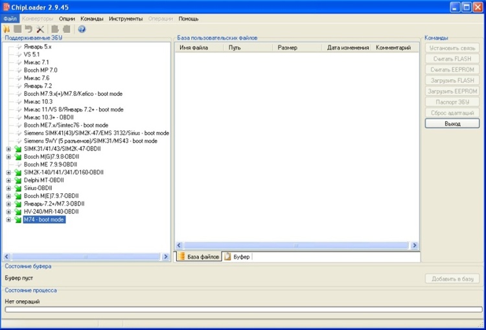Image resolution: width=486 pixels, height=330 pixels.
Task: Expand the Bosch M(G)7.9.8-OBDII tree node
Action: click(x=8, y=157)
